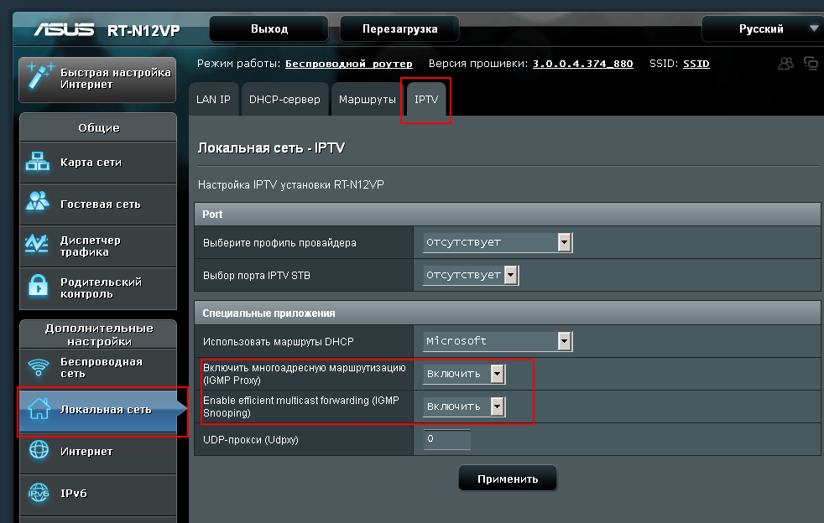Click Специальные приложения section header
This screenshot has width=824, height=523.
(x=508, y=313)
